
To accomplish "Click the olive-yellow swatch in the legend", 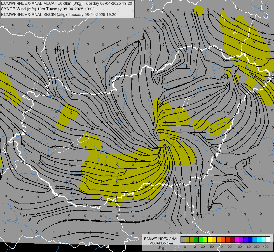I will 187,239.
